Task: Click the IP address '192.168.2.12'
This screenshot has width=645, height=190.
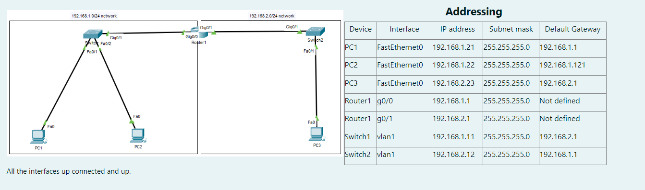Action: (x=453, y=155)
